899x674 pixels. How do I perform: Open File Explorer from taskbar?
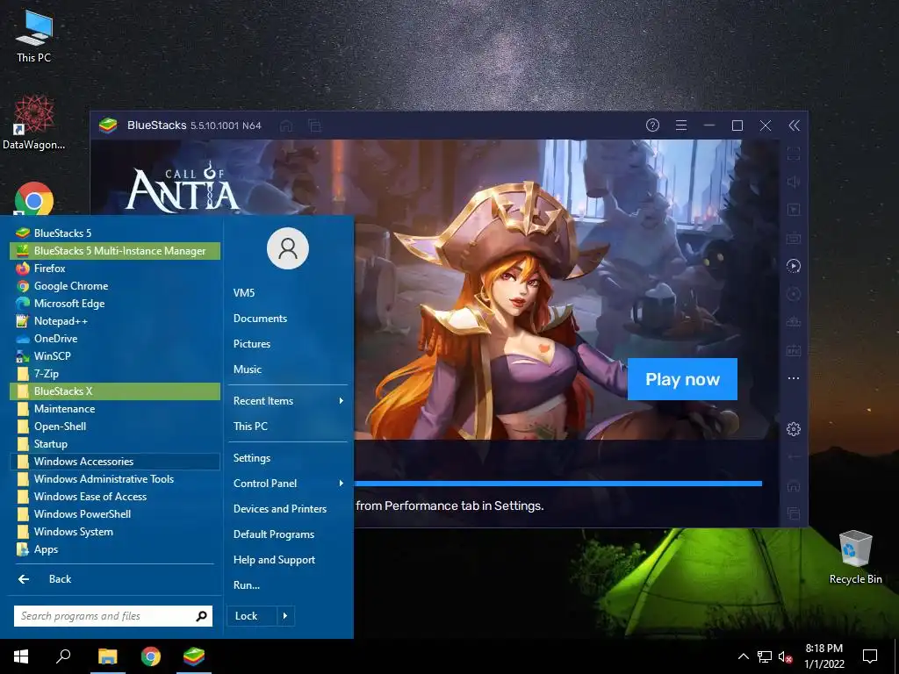coord(107,656)
